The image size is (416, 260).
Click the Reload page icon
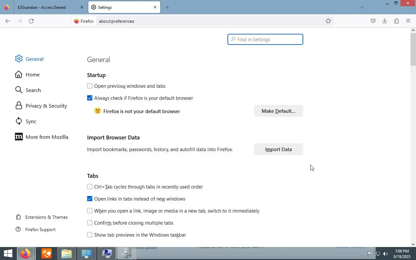coord(31,21)
